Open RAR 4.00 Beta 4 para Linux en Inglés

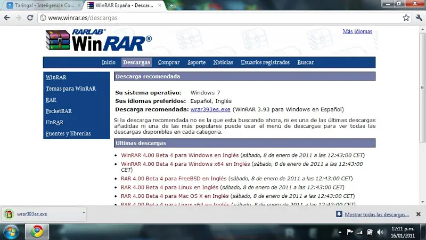tap(169, 187)
